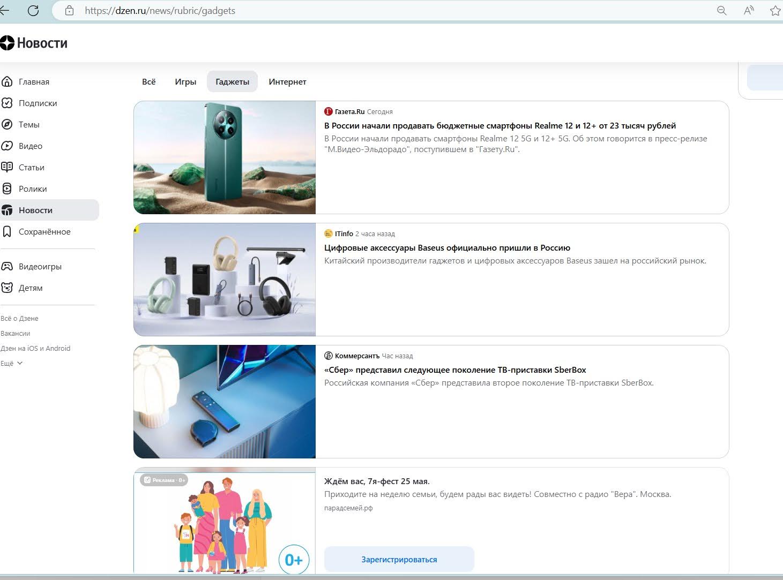The width and height of the screenshot is (783, 580).
Task: Click the Газета.Ru source logo
Action: pyautogui.click(x=329, y=111)
